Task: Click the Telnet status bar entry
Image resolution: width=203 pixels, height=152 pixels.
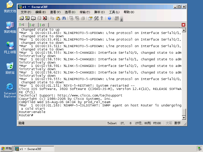Action: pyautogui.click(x=112, y=123)
